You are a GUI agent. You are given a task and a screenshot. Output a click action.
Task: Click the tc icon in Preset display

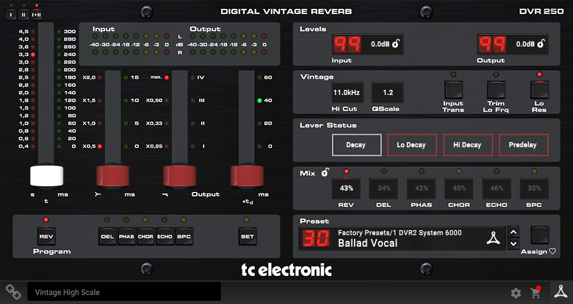[493, 238]
